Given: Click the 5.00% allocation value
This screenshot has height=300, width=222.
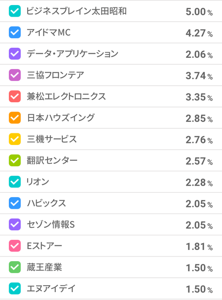Looking at the screenshot, I should click(x=199, y=12).
